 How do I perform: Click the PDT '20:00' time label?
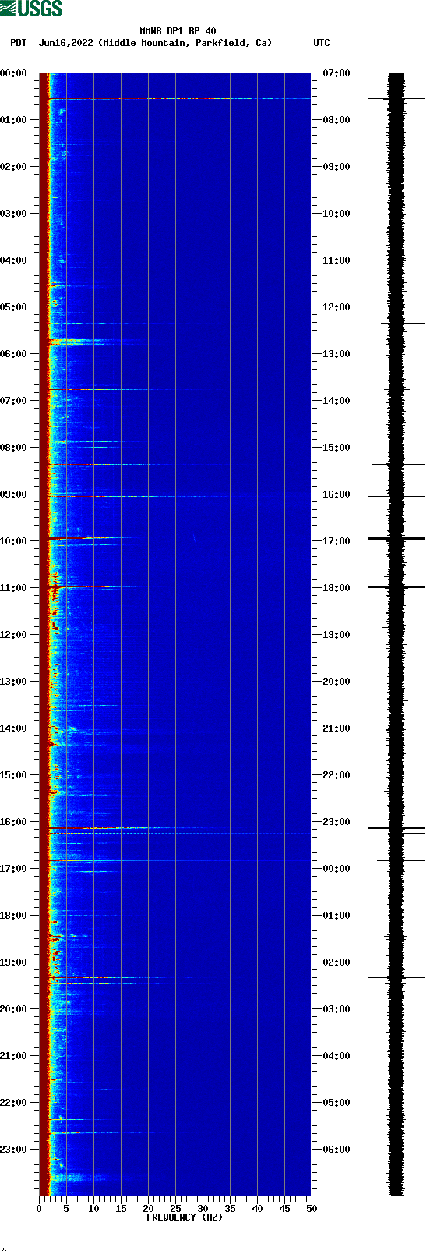[x=13, y=1009]
